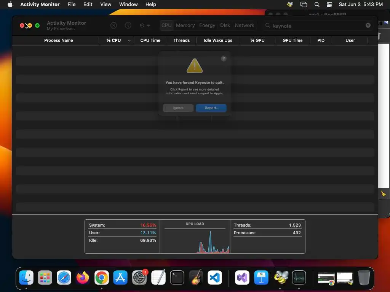The height and width of the screenshot is (292, 390).
Task: Open the File menu
Action: point(71,5)
